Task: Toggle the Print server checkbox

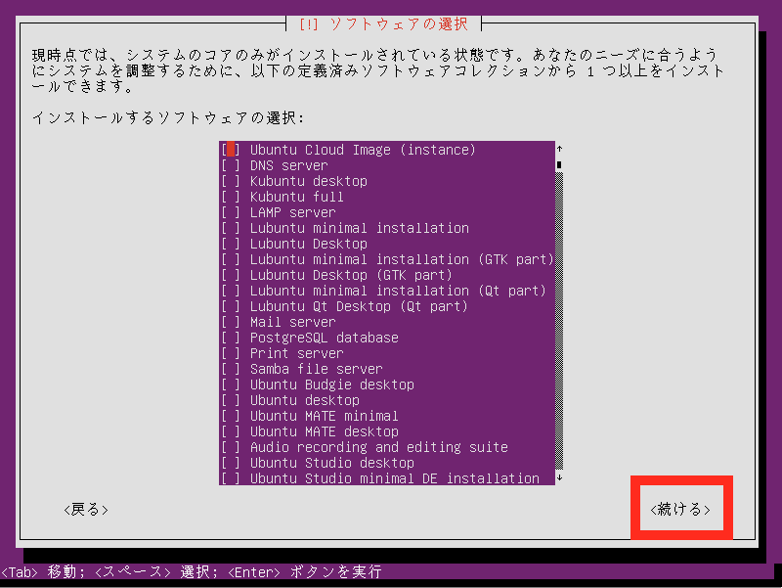Action: pyautogui.click(x=231, y=353)
